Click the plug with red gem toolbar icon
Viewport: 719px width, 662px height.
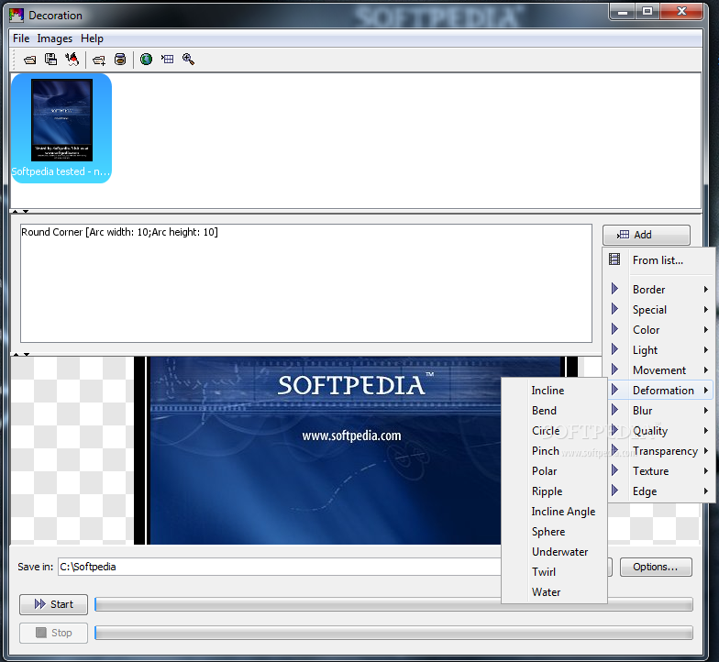pos(72,59)
